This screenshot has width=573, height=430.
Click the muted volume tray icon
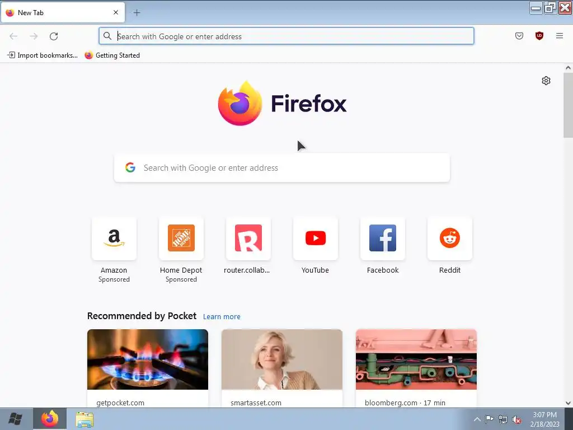click(516, 420)
